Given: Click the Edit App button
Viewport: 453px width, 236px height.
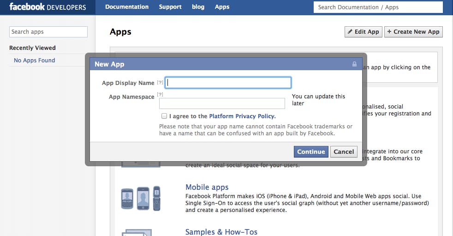Looking at the screenshot, I should 364,32.
